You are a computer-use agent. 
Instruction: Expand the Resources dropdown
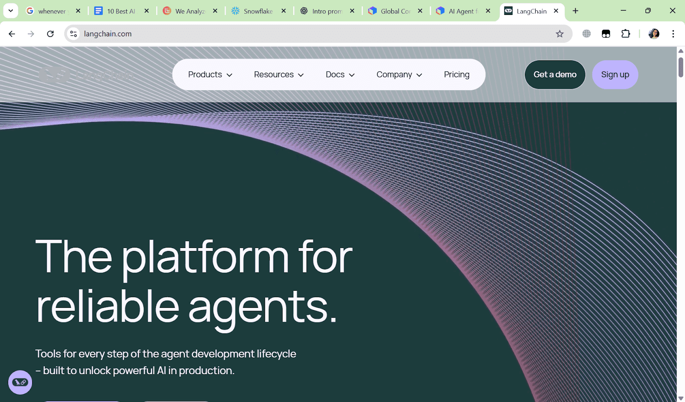(x=278, y=74)
